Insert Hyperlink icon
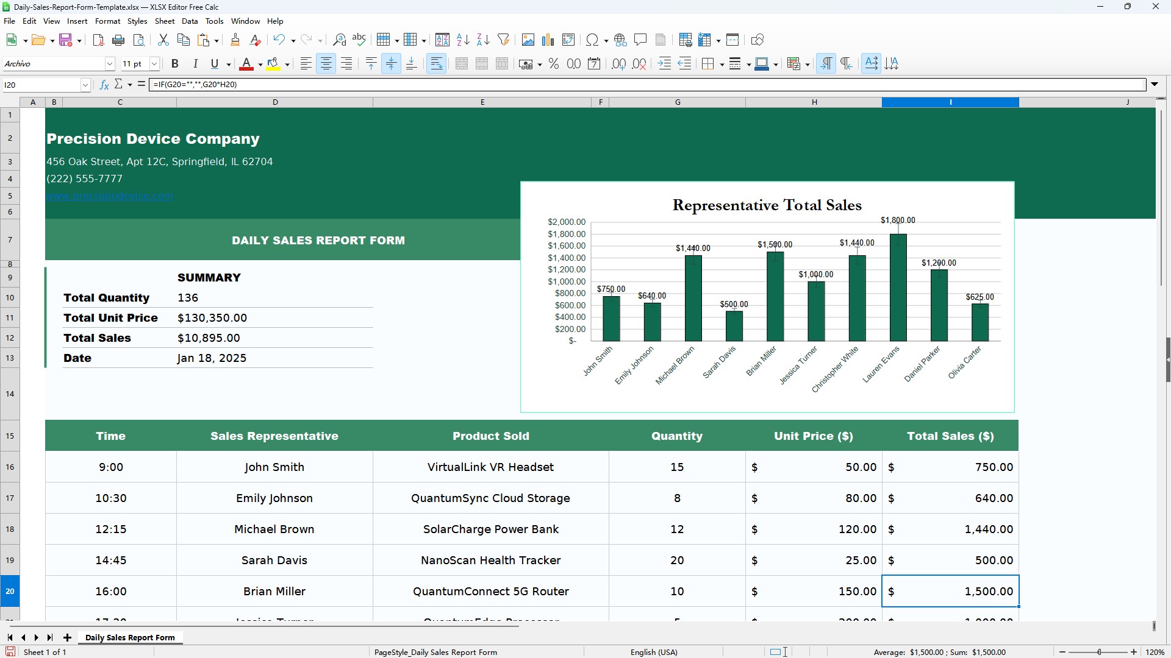Image resolution: width=1171 pixels, height=658 pixels. click(x=620, y=40)
